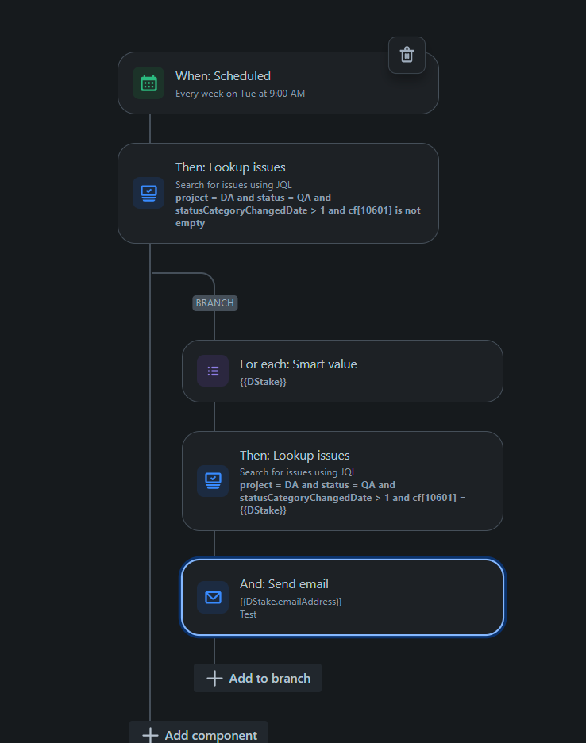Click the trash delete icon
The width and height of the screenshot is (586, 743).
pos(407,55)
